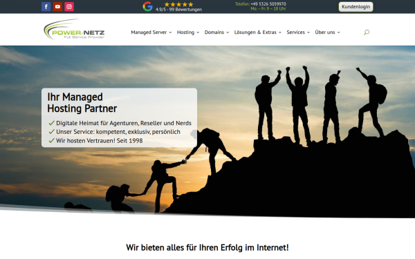Click the checkmark beside Unser Service

coord(52,132)
